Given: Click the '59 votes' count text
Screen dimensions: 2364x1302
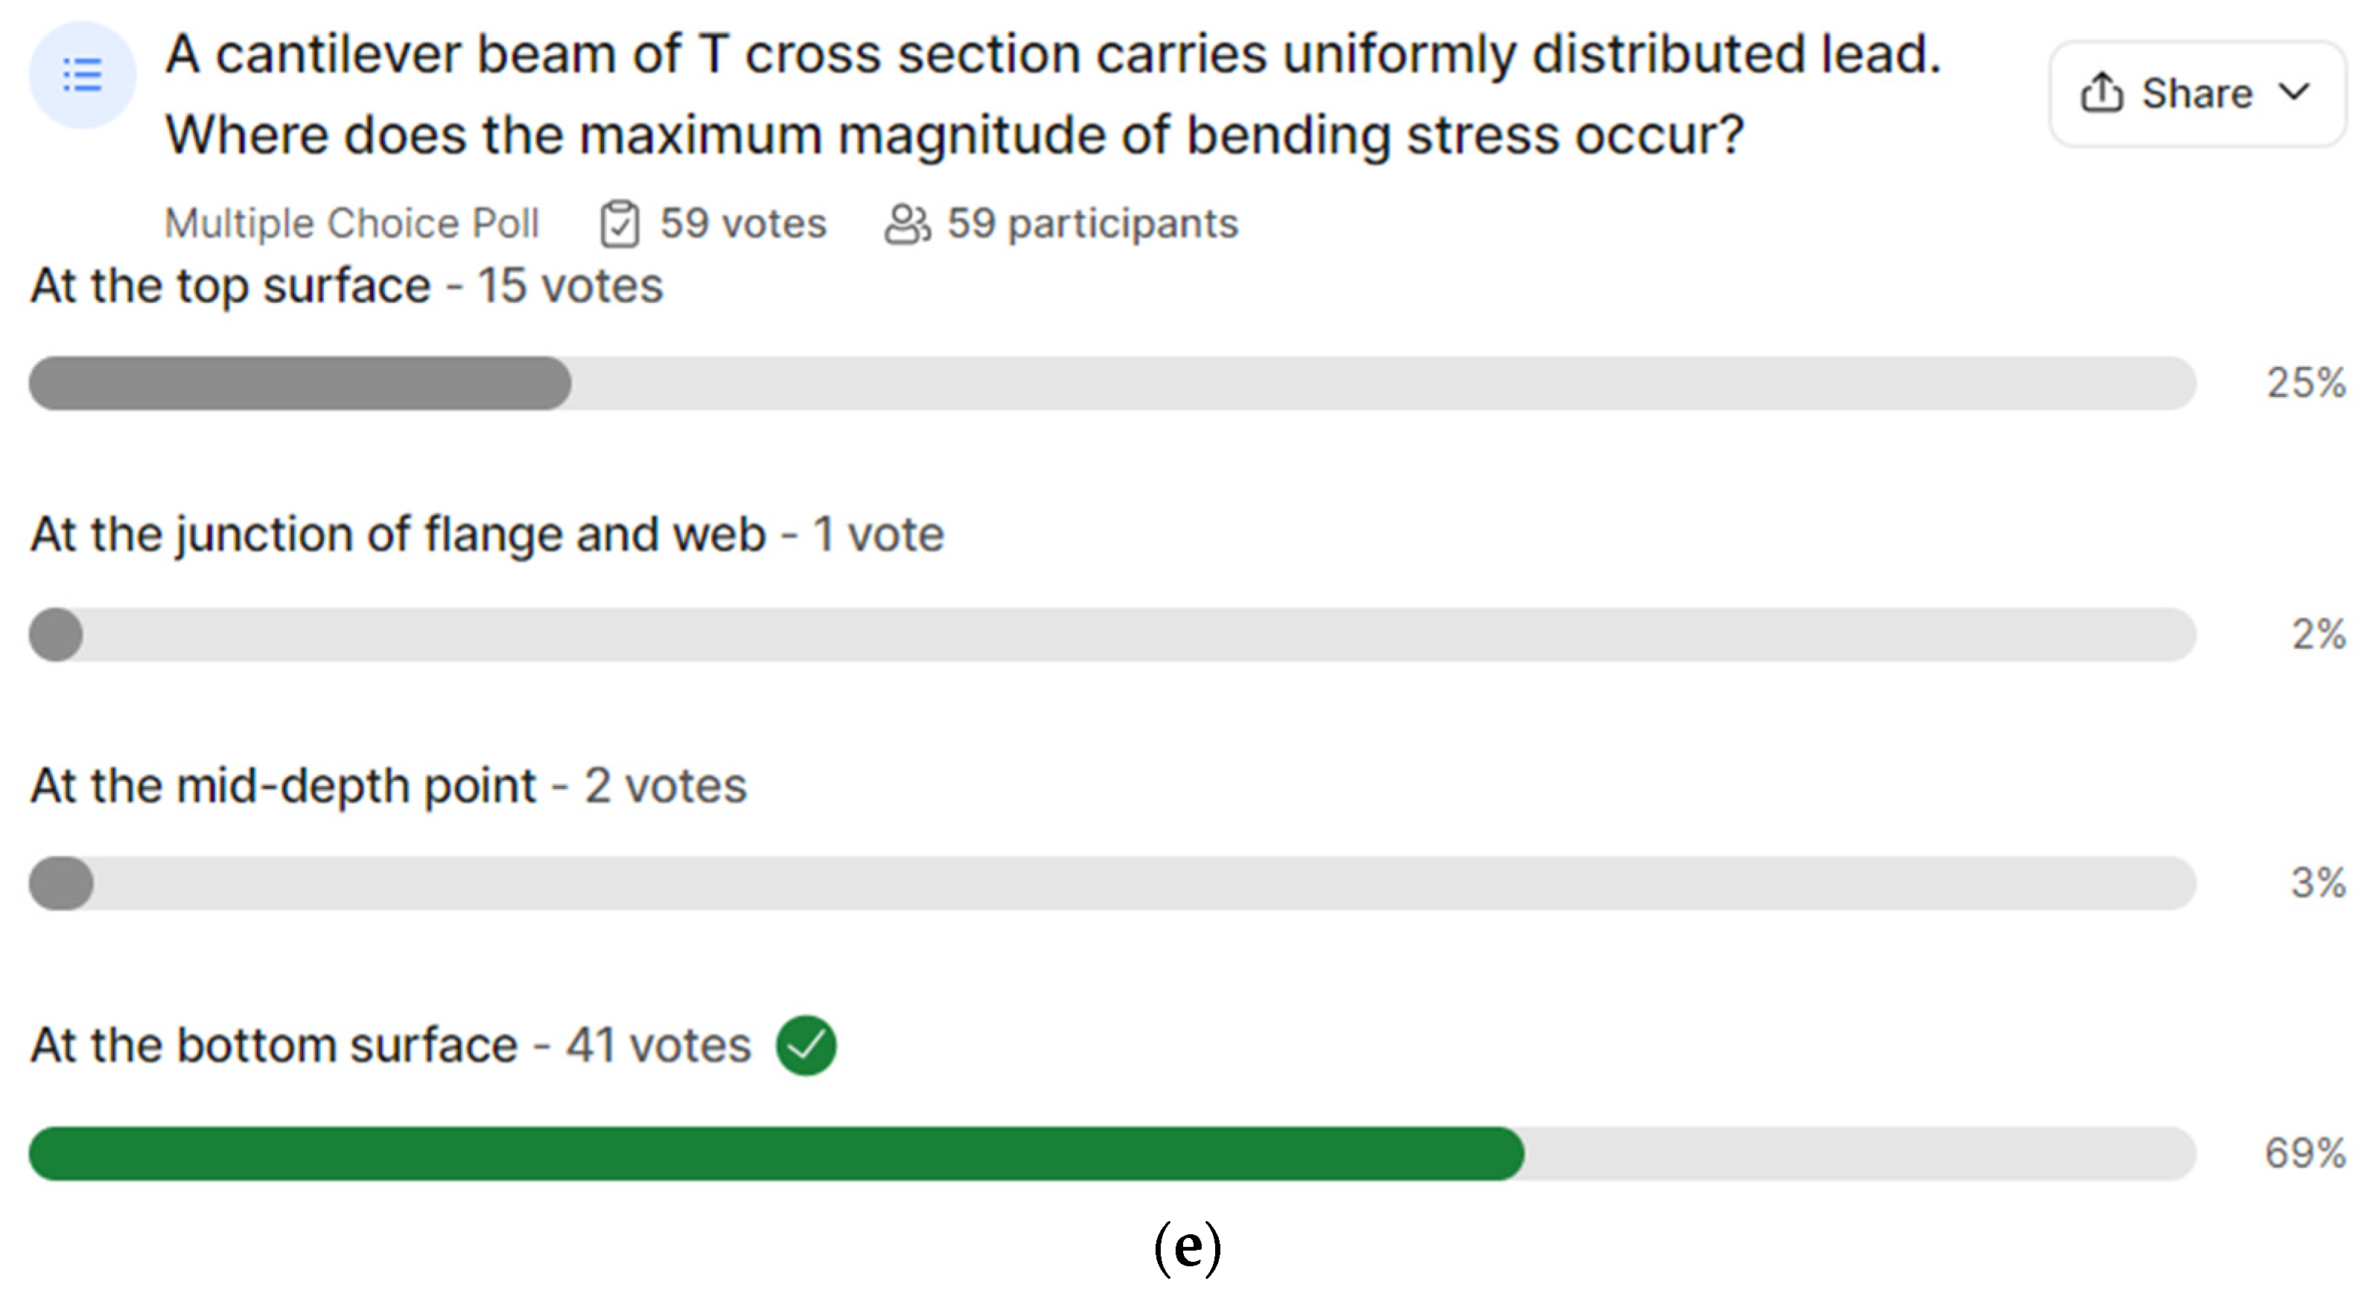Looking at the screenshot, I should point(742,224).
